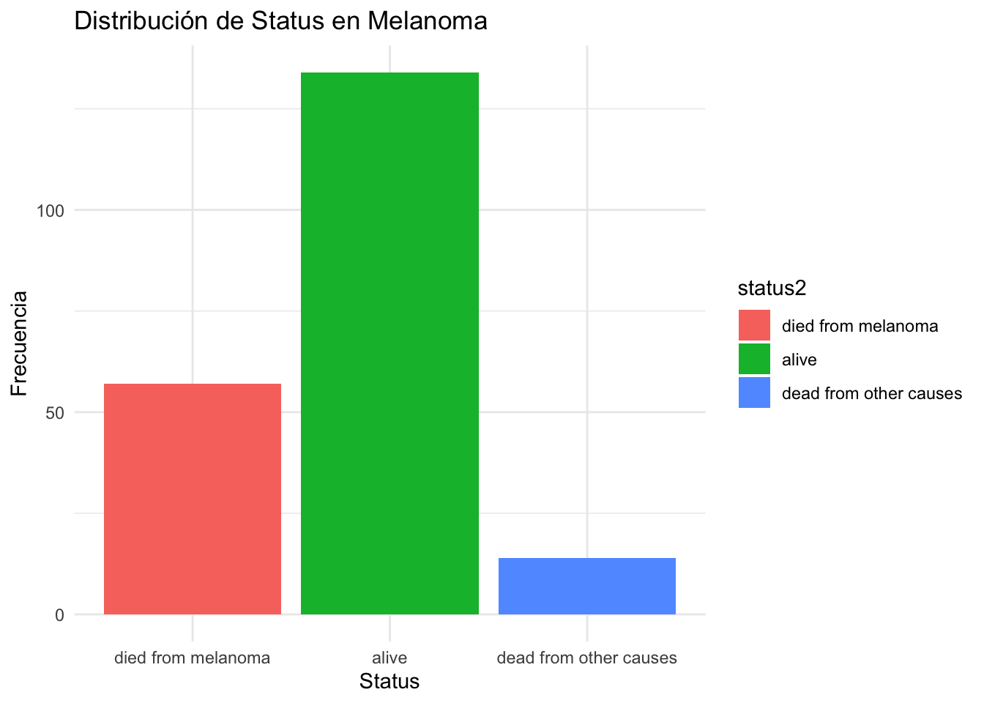Click the green legend swatch for alive
The image size is (984, 703).
tap(754, 359)
